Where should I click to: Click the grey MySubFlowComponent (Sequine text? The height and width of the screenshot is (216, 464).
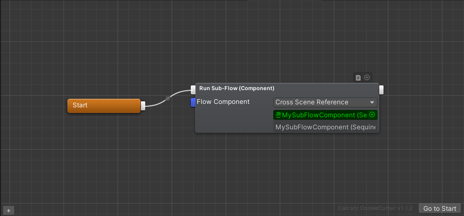pyautogui.click(x=325, y=127)
